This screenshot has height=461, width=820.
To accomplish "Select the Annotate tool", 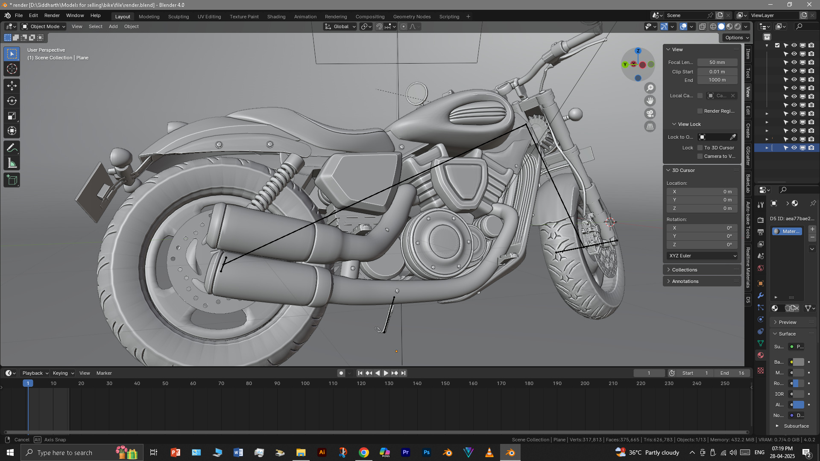I will point(12,149).
